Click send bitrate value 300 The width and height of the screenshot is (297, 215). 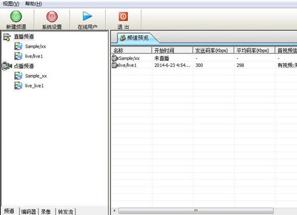(x=199, y=65)
